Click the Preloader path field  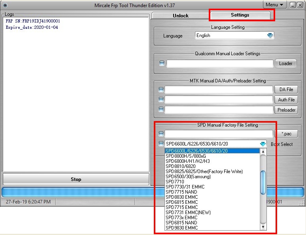pos(219,110)
